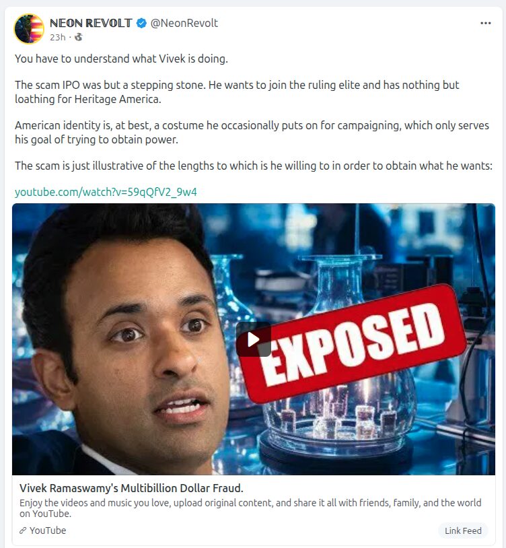Click the blue verified badge icon

(141, 23)
